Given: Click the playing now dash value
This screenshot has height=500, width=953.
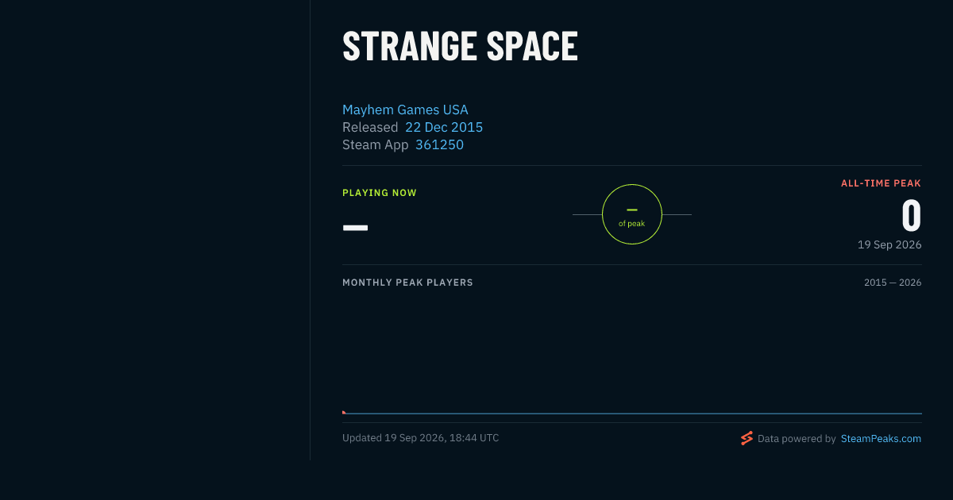Looking at the screenshot, I should tap(355, 228).
